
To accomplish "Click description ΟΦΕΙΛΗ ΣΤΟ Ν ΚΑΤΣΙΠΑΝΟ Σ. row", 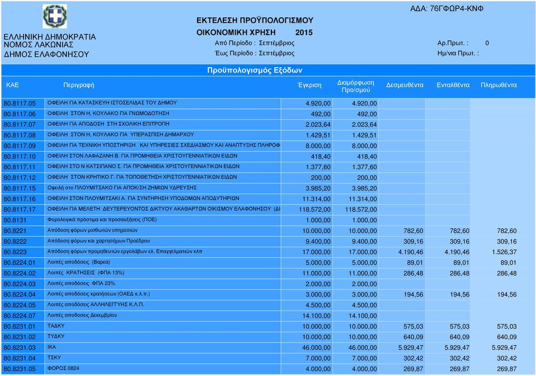I will [x=143, y=166].
